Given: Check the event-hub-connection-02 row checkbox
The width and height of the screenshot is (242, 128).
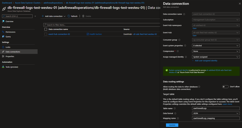Looking at the screenshot, I should [46, 34].
